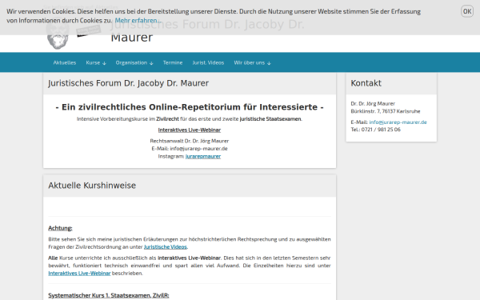The width and height of the screenshot is (480, 300).
Task: Click the Systematischer Kurs 1. Staatsexamen heading
Action: pyautogui.click(x=108, y=295)
